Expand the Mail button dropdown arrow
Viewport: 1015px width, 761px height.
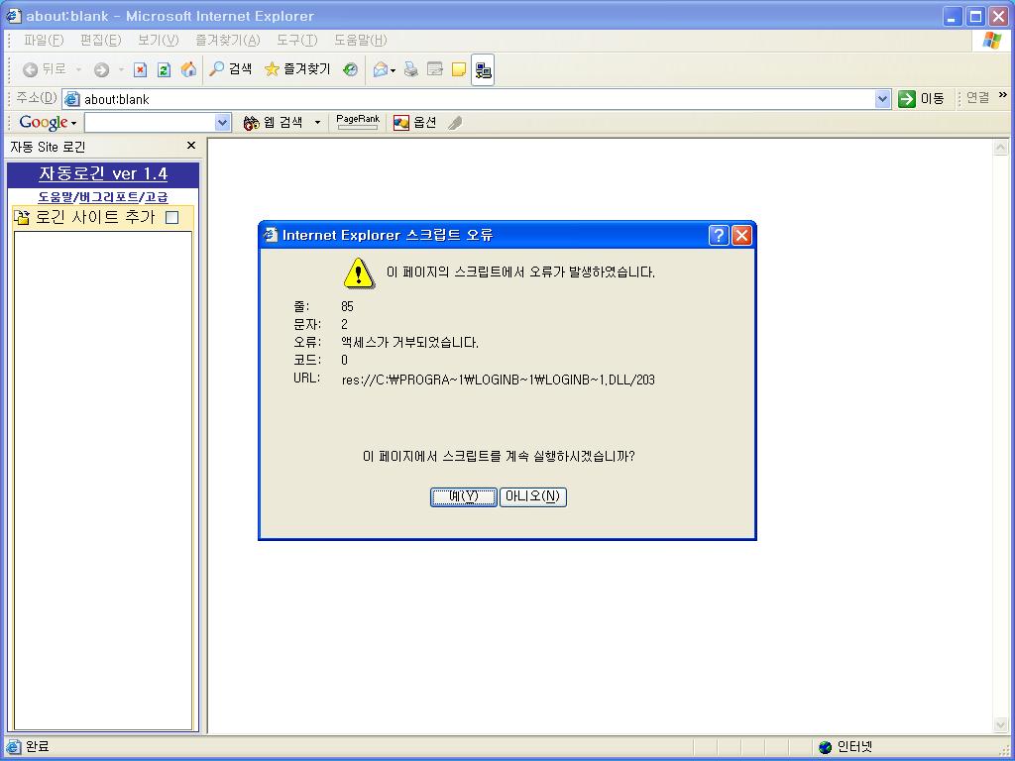pos(394,70)
